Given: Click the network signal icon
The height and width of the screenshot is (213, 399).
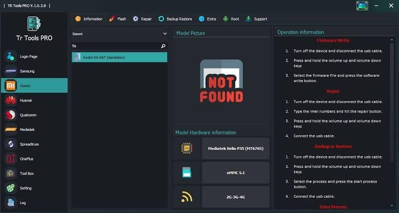Looking at the screenshot, I should tap(187, 197).
